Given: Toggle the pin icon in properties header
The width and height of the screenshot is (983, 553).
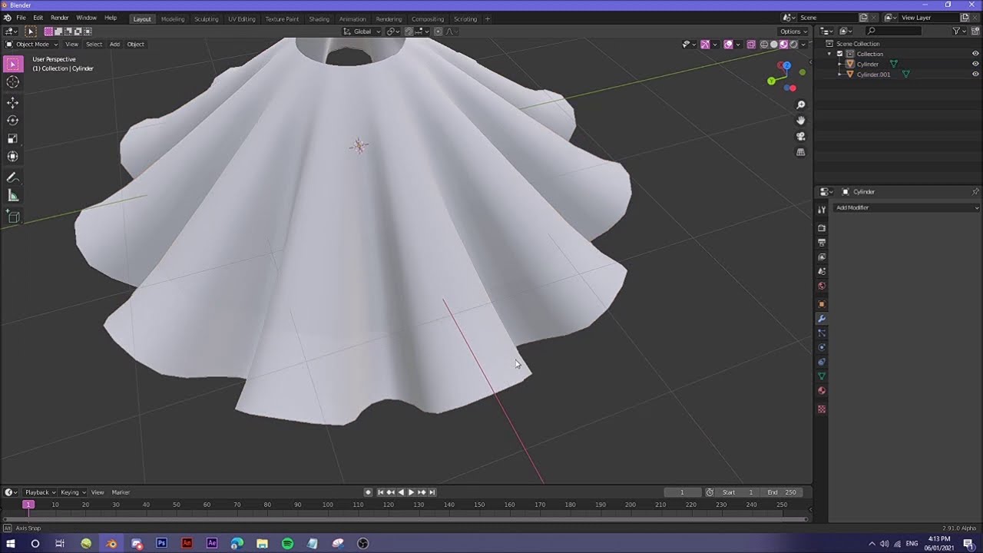Looking at the screenshot, I should (x=975, y=192).
